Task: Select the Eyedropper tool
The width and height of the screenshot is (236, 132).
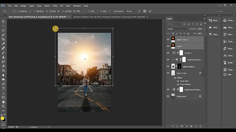Action: [3, 44]
